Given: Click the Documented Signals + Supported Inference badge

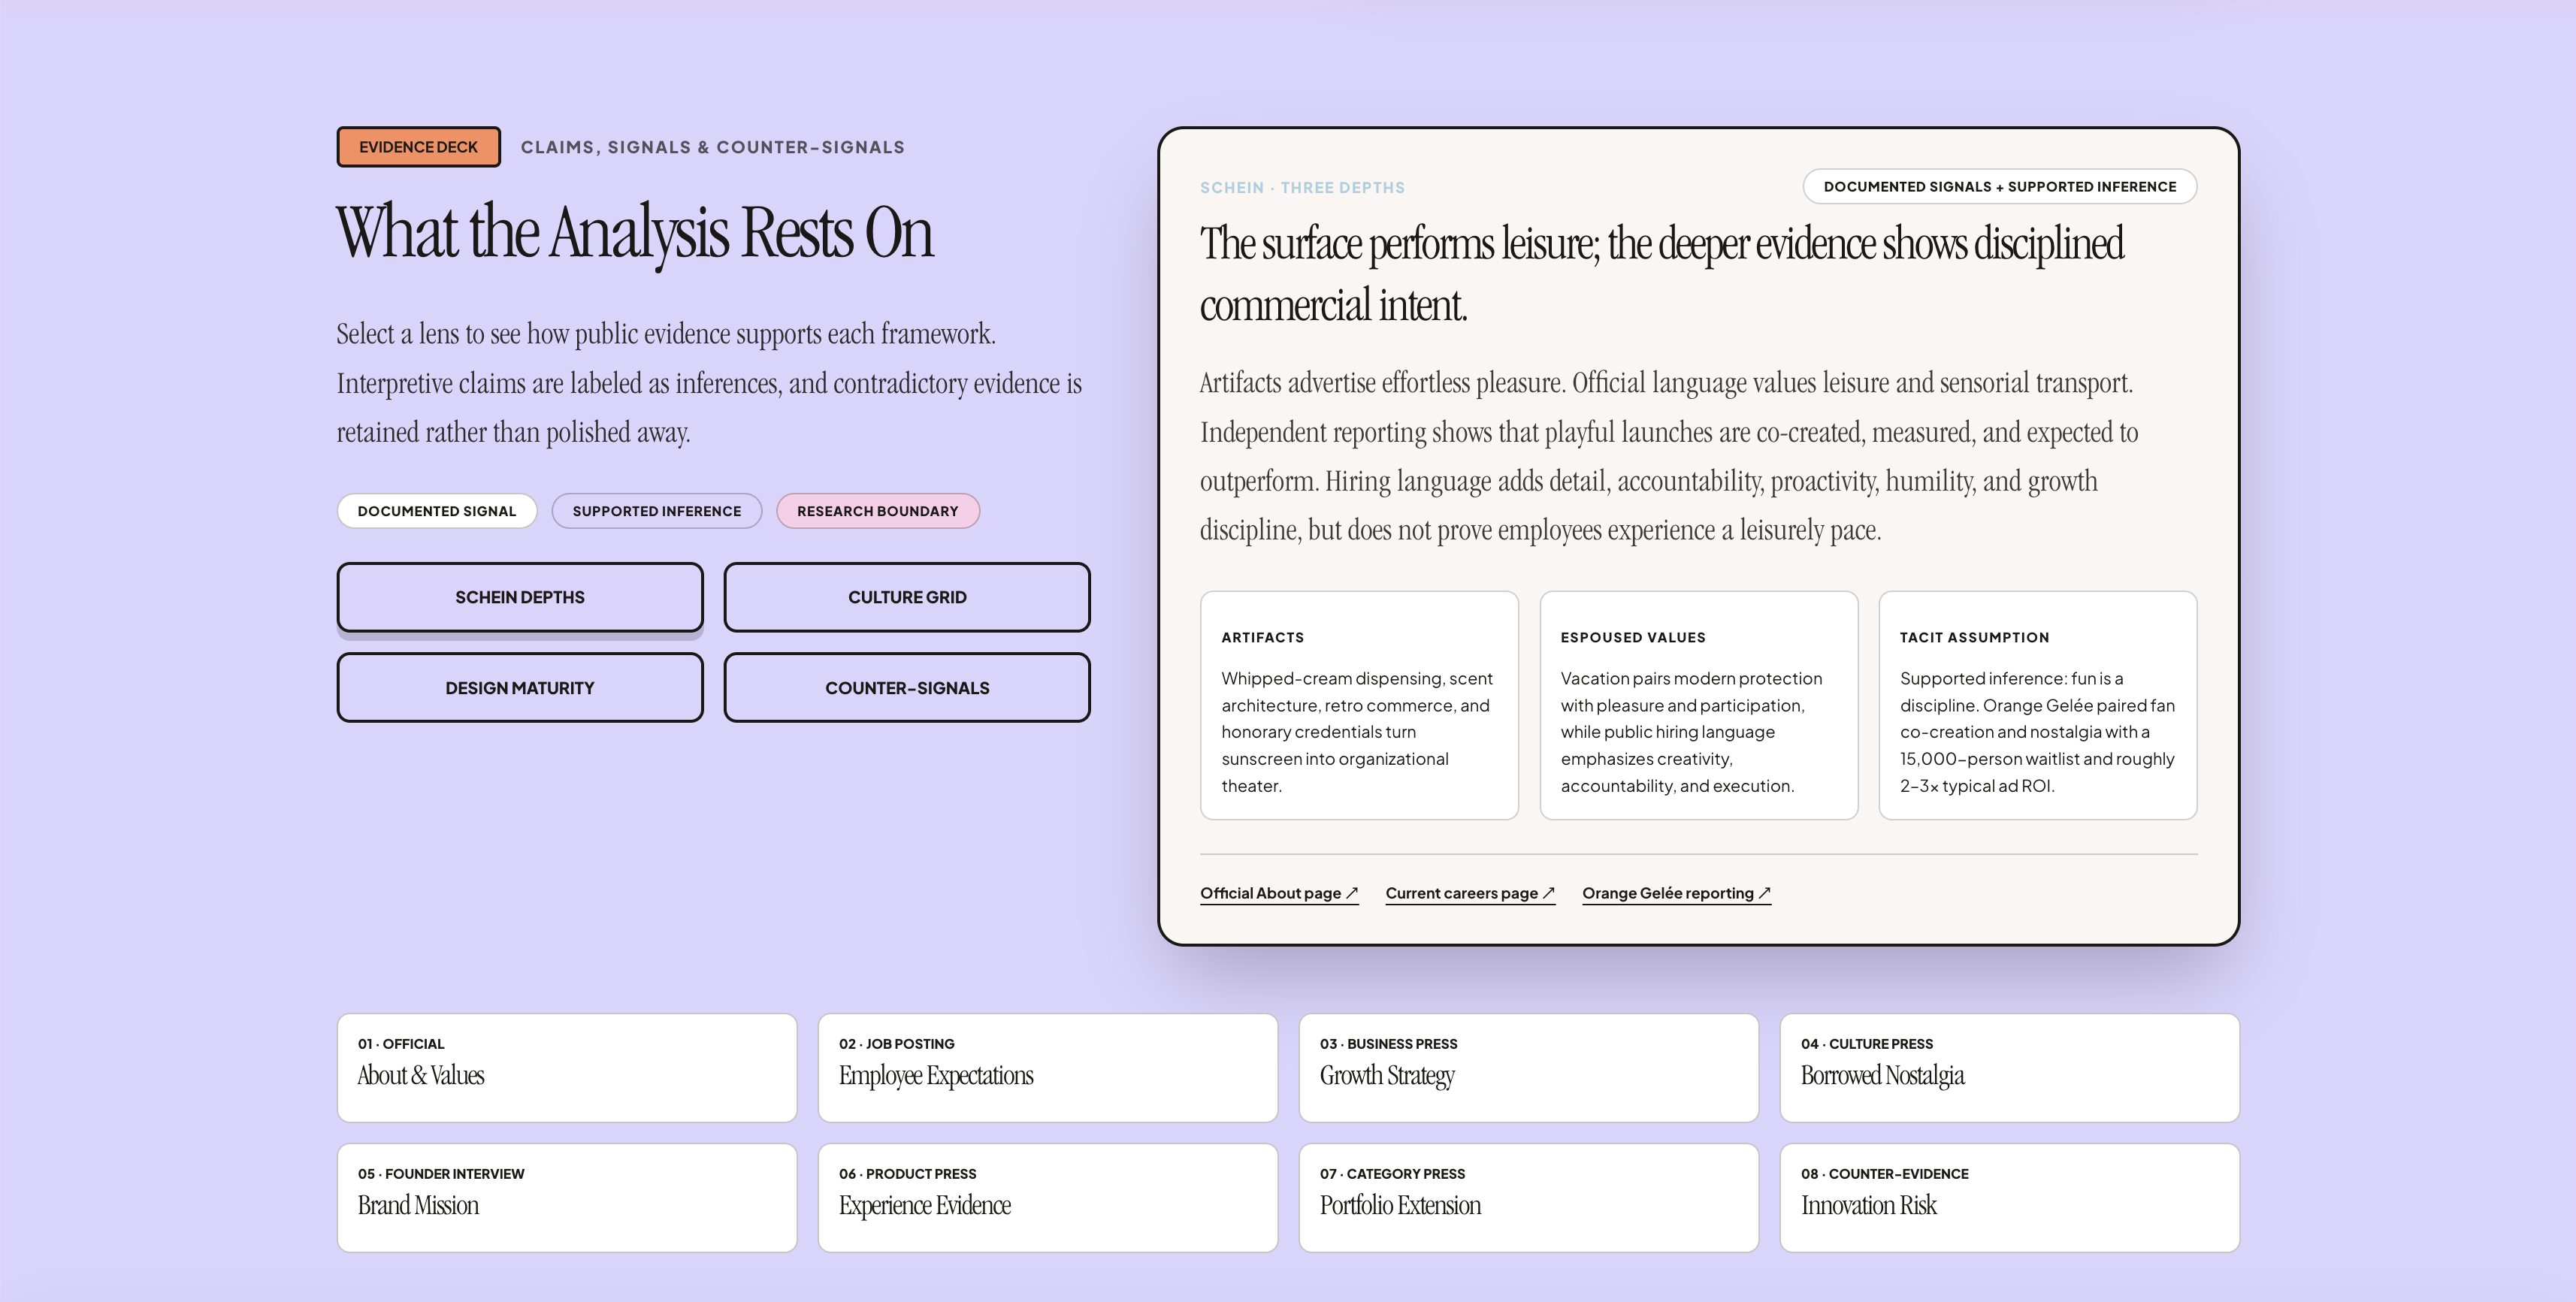Looking at the screenshot, I should (2000, 186).
